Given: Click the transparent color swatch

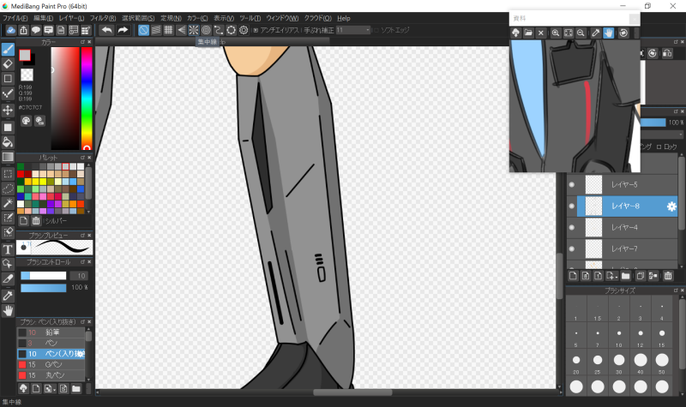Looking at the screenshot, I should tap(27, 75).
